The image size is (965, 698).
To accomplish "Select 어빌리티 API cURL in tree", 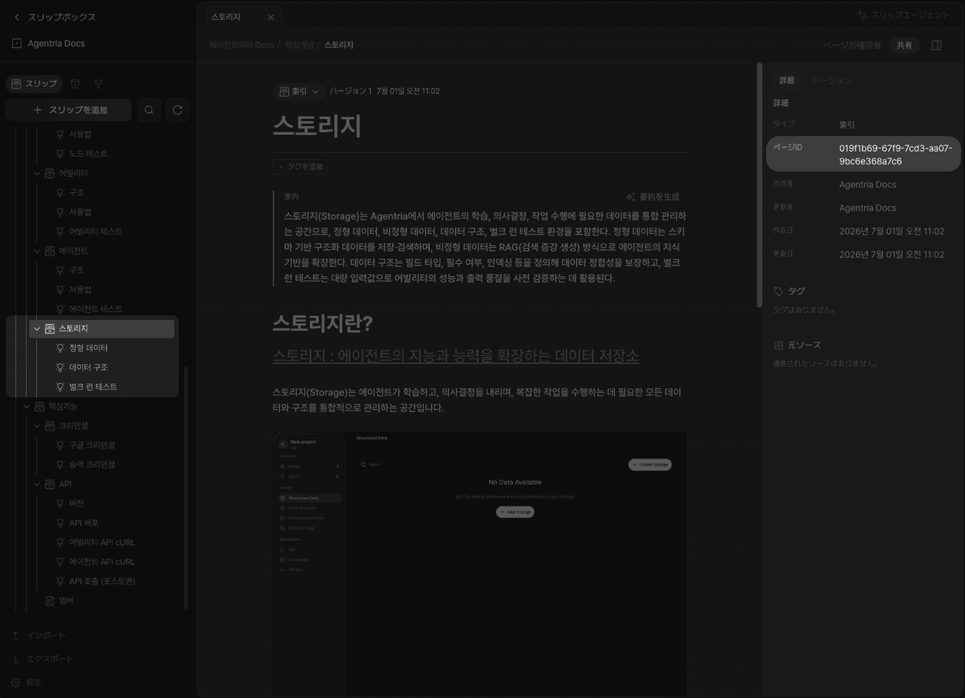I will click(102, 543).
